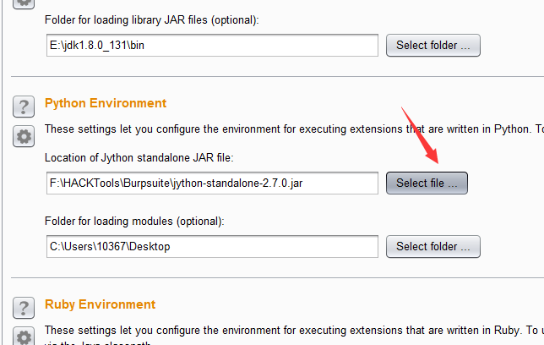544x345 pixels.
Task: Click the 'Folder for loading modules (optional)' label
Action: tap(135, 222)
